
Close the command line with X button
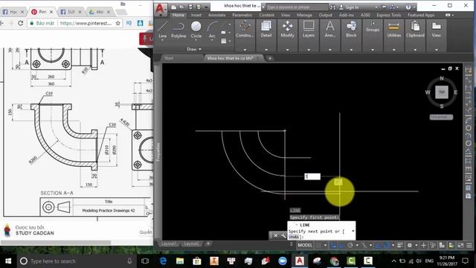(x=276, y=235)
